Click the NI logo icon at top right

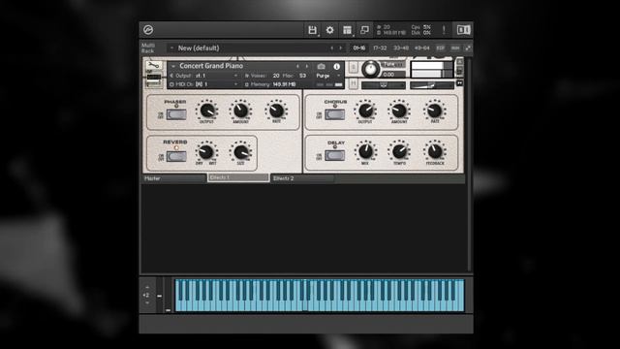[x=463, y=30]
